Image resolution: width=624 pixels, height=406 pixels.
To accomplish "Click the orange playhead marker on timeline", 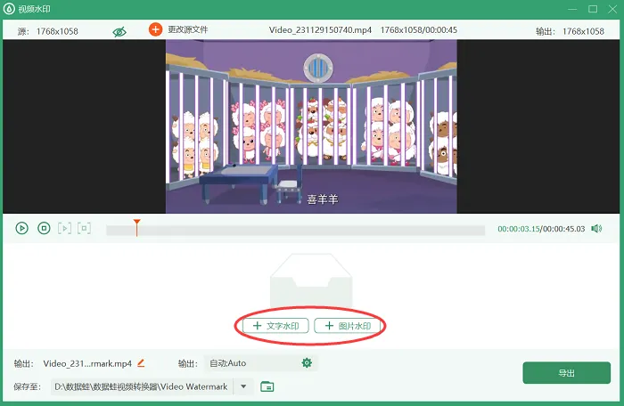I will [136, 227].
